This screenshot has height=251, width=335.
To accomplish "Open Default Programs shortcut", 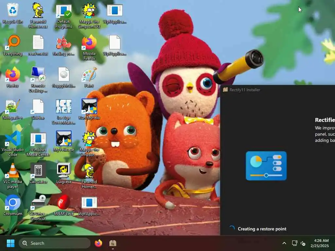I will point(63,16).
